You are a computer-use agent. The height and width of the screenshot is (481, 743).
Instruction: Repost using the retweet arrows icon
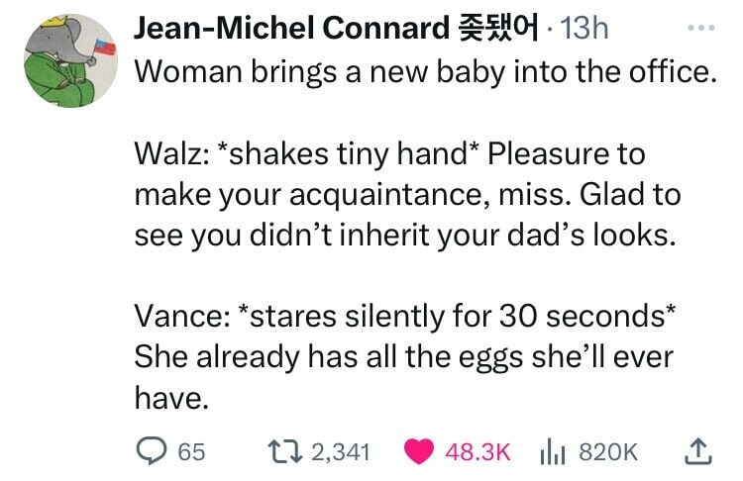tap(284, 451)
